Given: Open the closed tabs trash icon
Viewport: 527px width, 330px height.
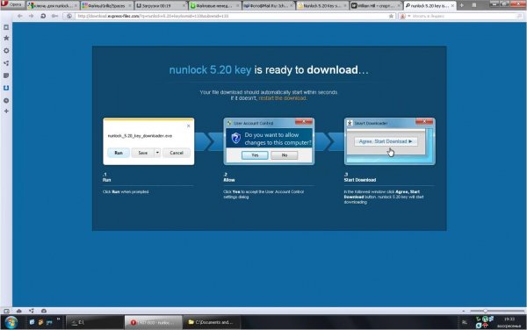Looking at the screenshot, I should click(x=474, y=5).
